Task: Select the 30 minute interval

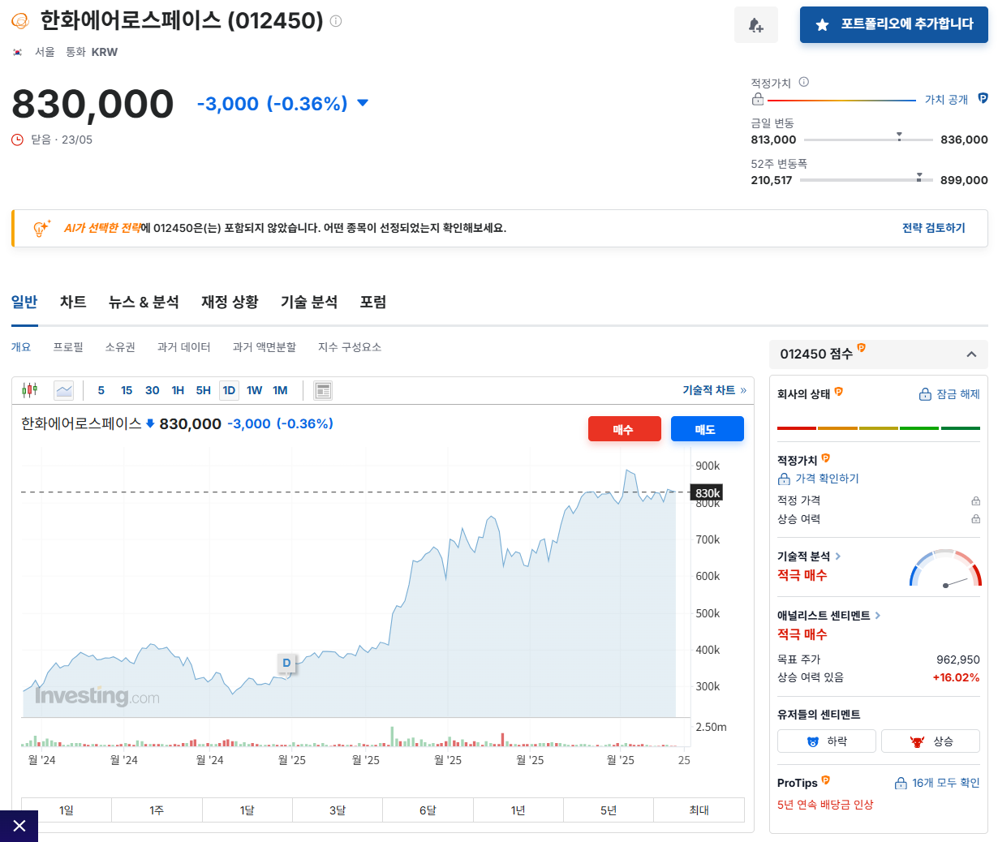Action: (x=152, y=390)
